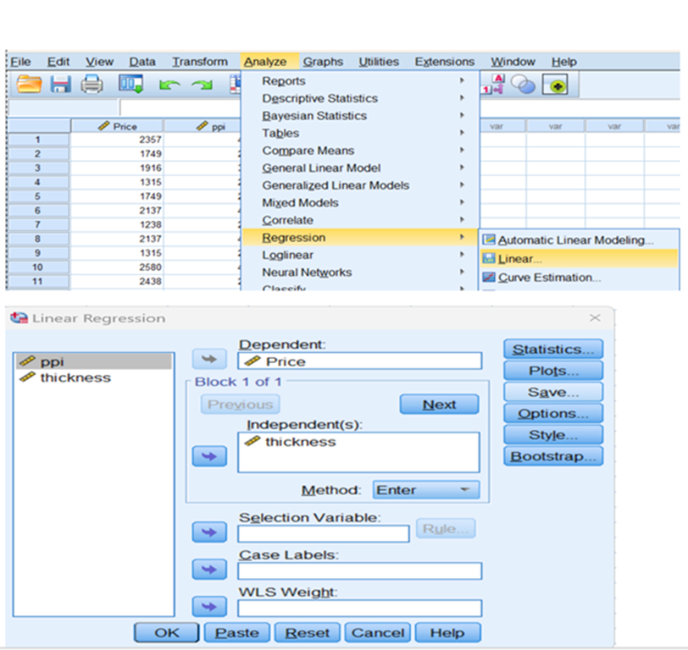Open the Statistics... options button
Screen dimensions: 688x650
point(553,350)
